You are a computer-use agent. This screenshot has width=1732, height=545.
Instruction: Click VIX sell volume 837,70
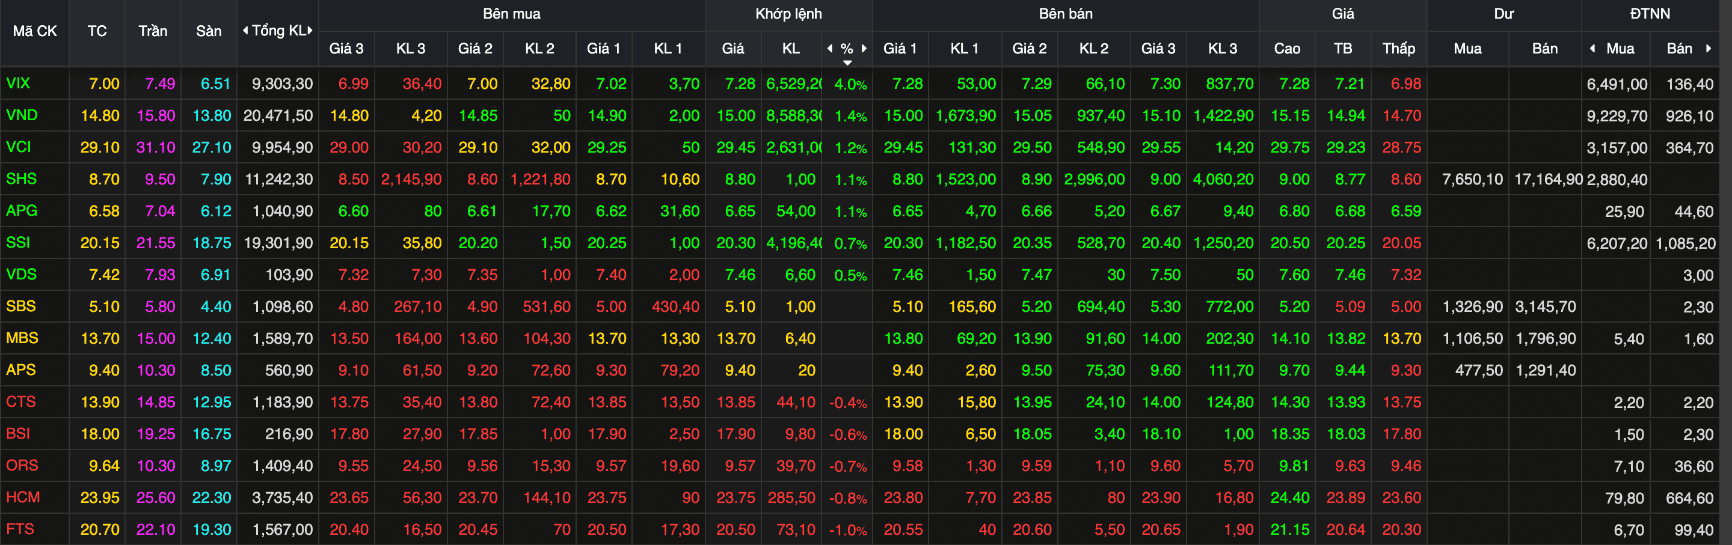pos(1230,84)
